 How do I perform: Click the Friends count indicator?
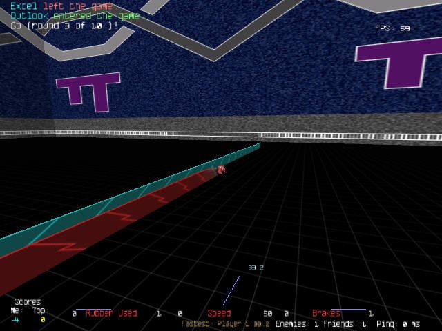tap(344, 323)
